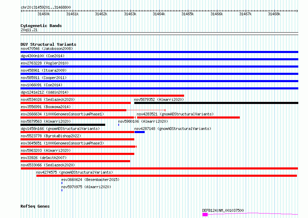
Task: Click the tiny blue mark under esv3660624
Action: (62, 183)
